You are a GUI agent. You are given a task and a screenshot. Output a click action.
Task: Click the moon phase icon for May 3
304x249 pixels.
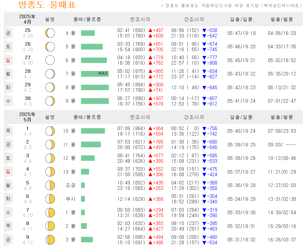pyautogui.click(x=50, y=158)
